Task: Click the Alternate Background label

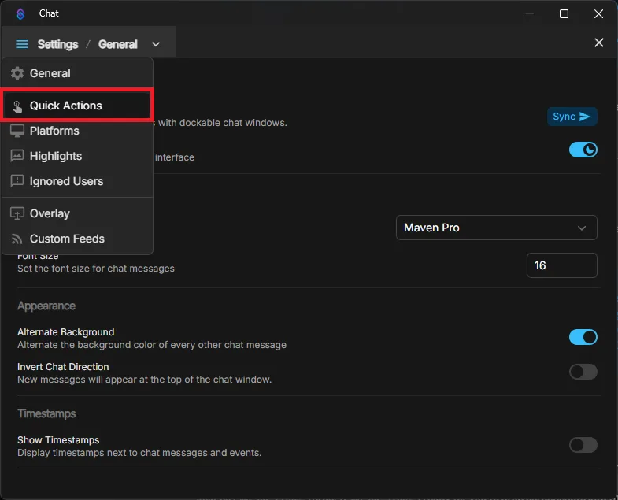Action: (66, 332)
